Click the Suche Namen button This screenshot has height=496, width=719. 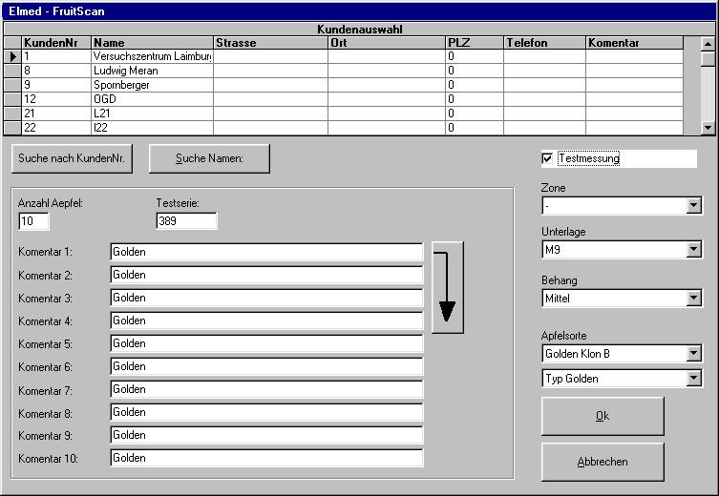click(209, 158)
